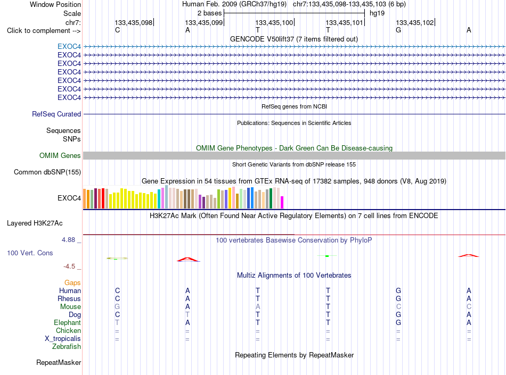506x375 pixels.
Task: Click the green PhyloP mark under 133,435,101
Action: coord(327,256)
